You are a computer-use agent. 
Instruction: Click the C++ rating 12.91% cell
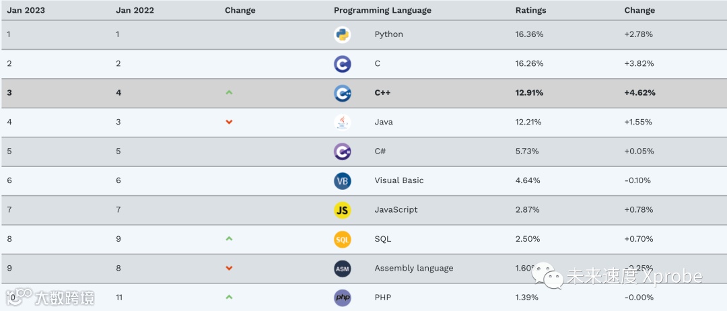point(529,93)
